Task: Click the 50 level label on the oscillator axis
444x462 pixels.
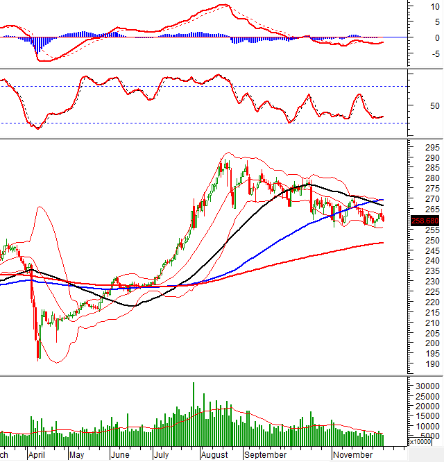Action: coord(416,106)
